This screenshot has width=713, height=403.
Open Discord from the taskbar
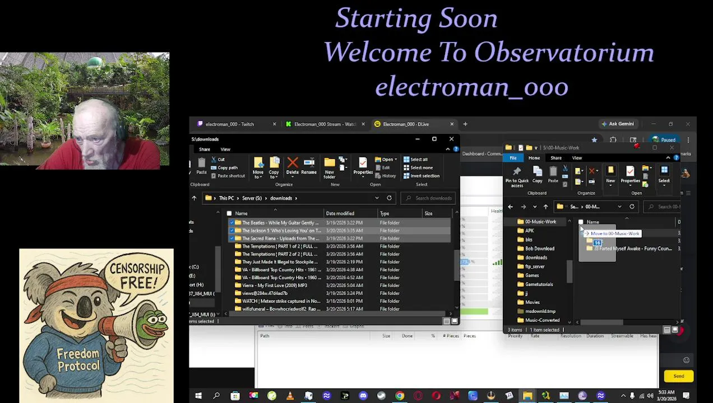click(x=363, y=396)
